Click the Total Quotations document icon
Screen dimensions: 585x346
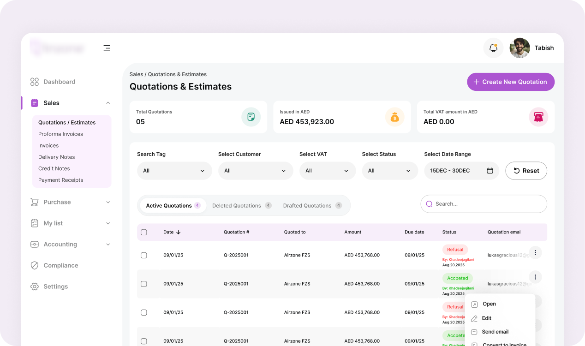(x=251, y=117)
